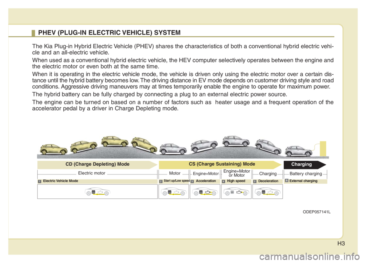This screenshot has height=263, width=366.
Task: Click the 'Electric Vehicle Mode' caption
Action: pyautogui.click(x=61, y=181)
